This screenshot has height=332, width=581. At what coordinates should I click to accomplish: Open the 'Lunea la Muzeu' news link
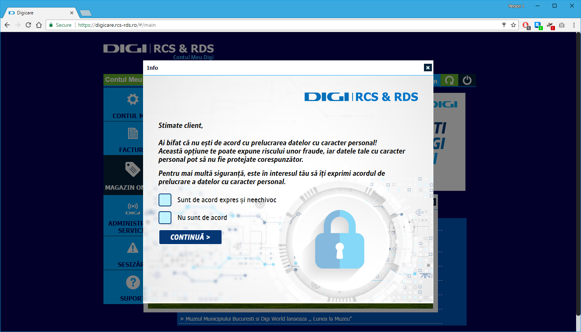click(x=268, y=319)
